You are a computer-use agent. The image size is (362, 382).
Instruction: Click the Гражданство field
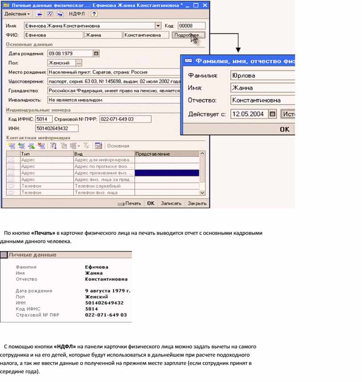tap(114, 91)
